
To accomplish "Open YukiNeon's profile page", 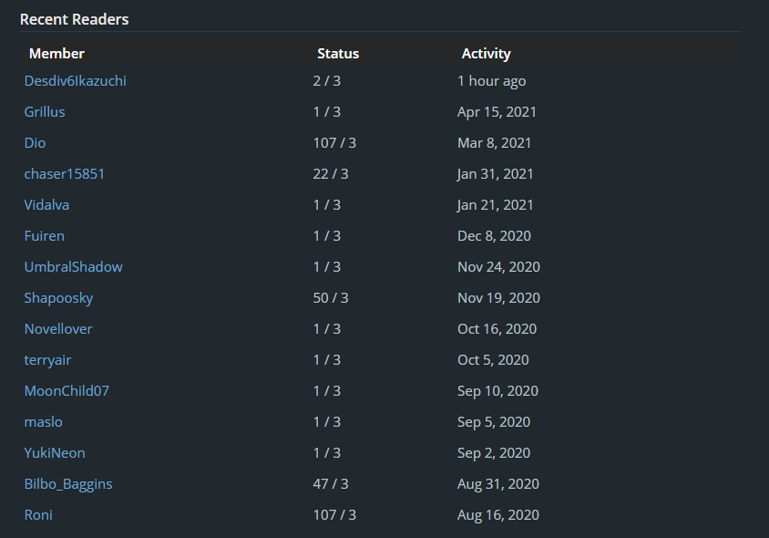I will click(x=55, y=453).
